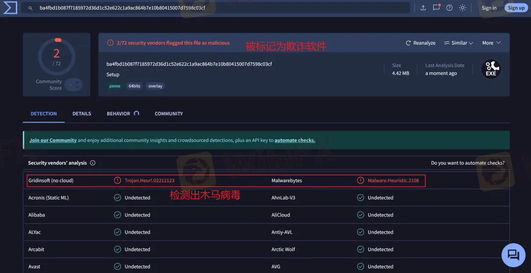
Task: Click the Sign up button
Action: (x=516, y=8)
